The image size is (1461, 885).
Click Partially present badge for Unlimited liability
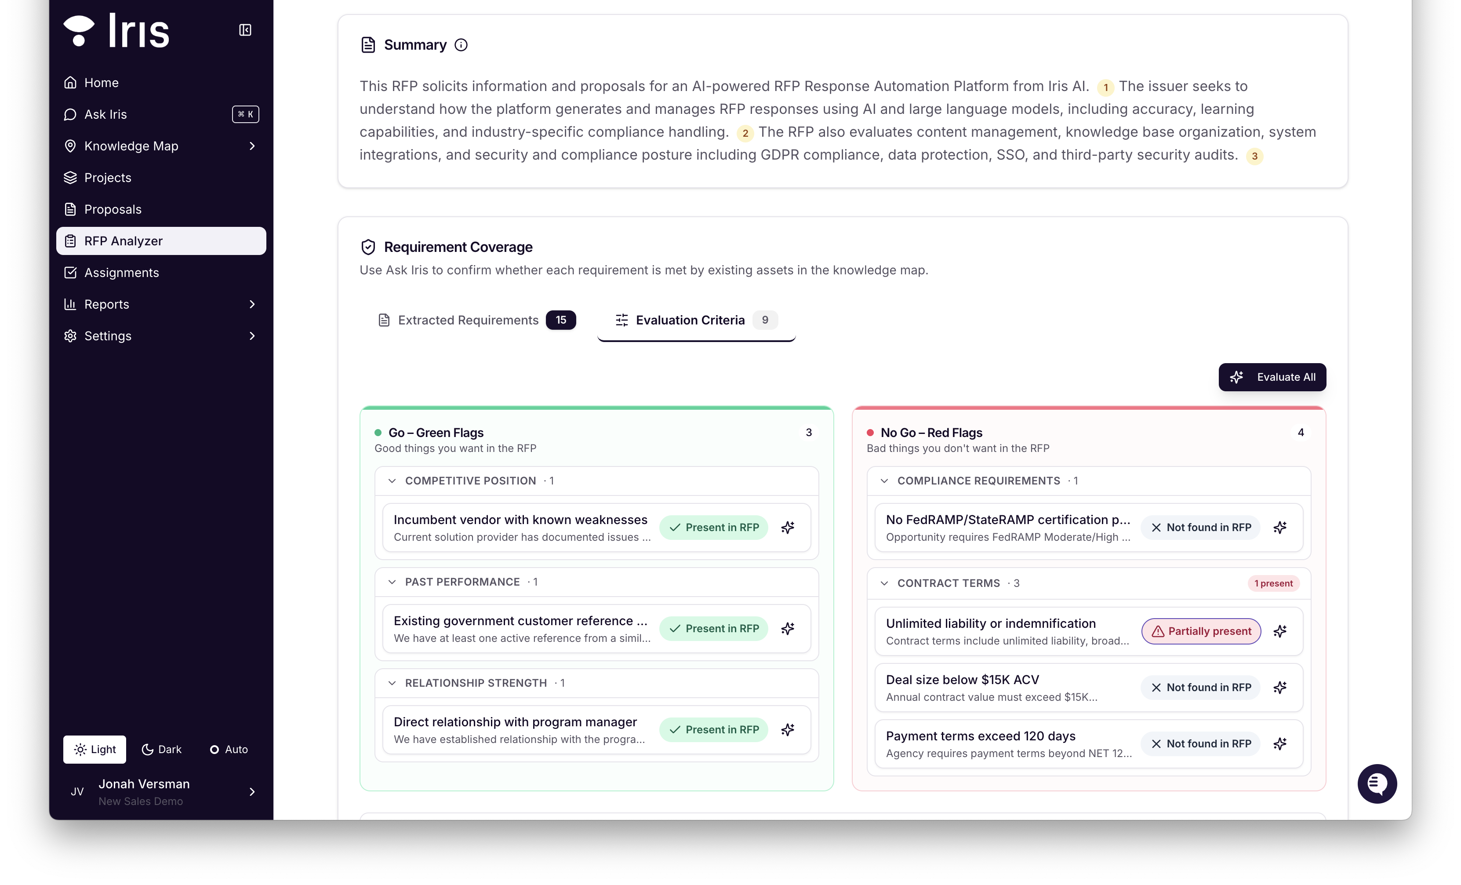[1201, 631]
